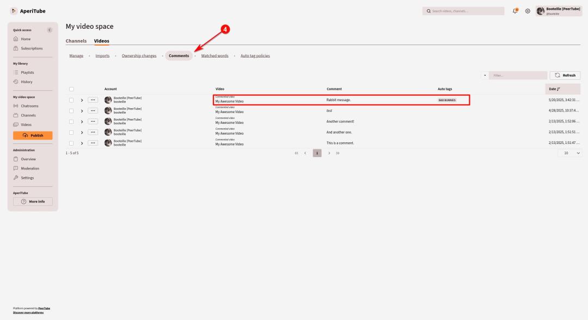Image resolution: width=588 pixels, height=320 pixels.
Task: Open Home from the sidebar
Action: [26, 39]
